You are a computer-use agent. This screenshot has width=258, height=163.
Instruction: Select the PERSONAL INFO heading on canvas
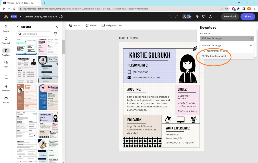(138, 65)
